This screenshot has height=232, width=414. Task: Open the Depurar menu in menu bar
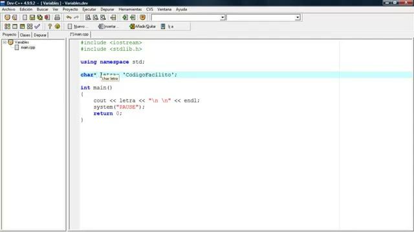(107, 9)
